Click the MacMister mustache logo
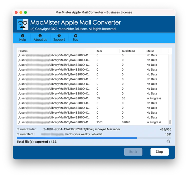 pos(23,24)
